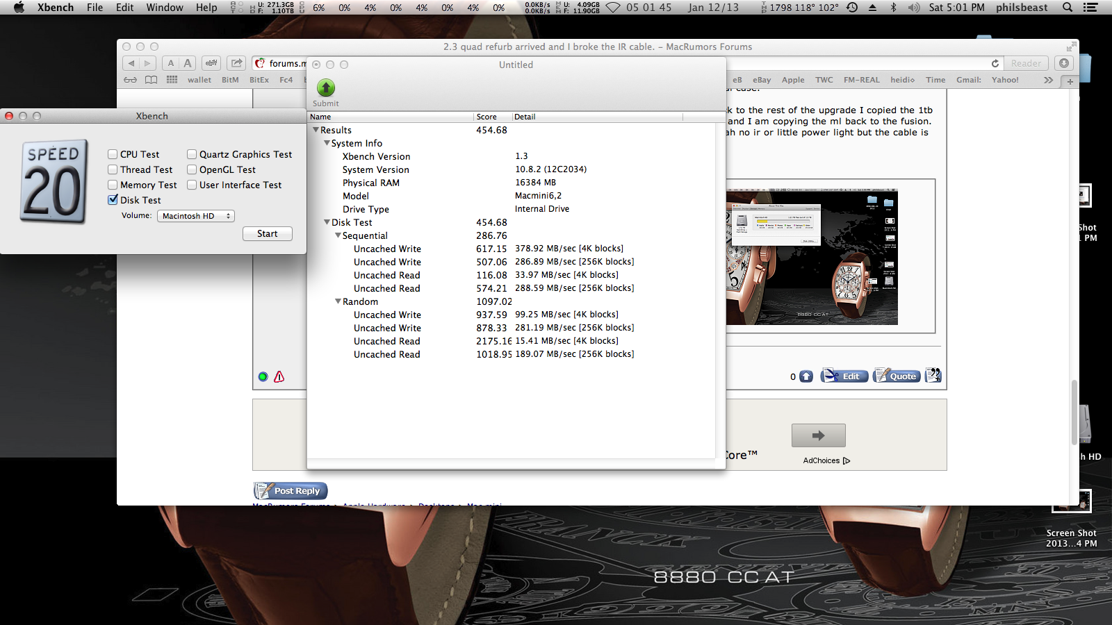Viewport: 1112px width, 625px height.
Task: Click the ad arrow button
Action: coord(819,435)
